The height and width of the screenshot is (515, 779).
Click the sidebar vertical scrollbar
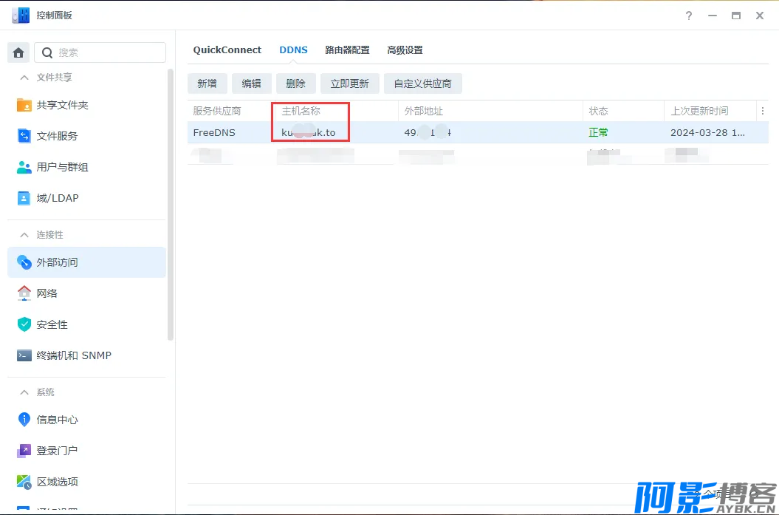coord(171,205)
